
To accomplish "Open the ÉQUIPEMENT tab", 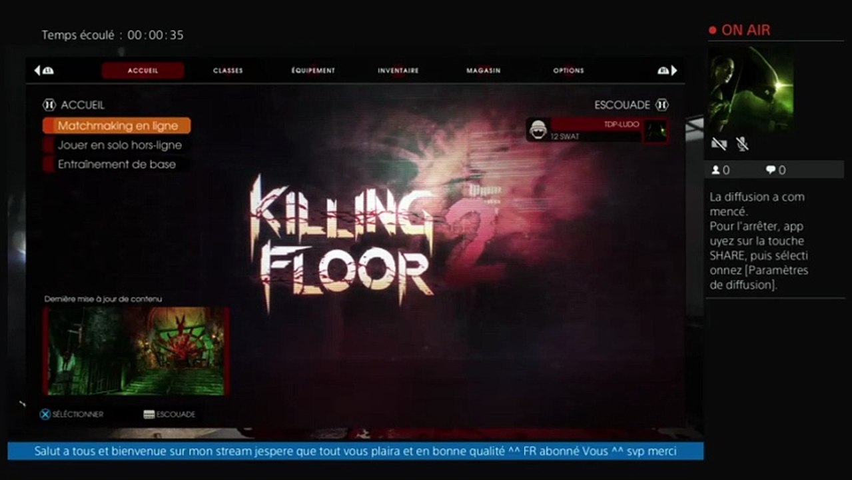I will pyautogui.click(x=313, y=71).
